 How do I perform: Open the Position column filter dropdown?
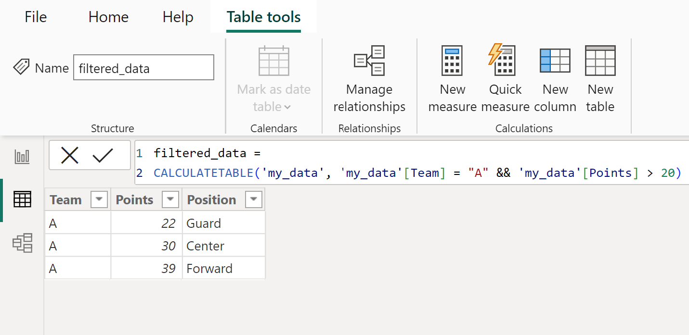tap(254, 199)
